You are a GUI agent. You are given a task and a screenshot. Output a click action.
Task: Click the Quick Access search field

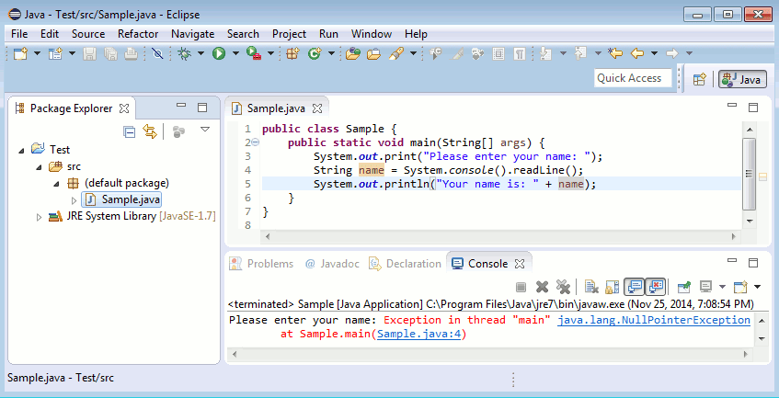(633, 78)
